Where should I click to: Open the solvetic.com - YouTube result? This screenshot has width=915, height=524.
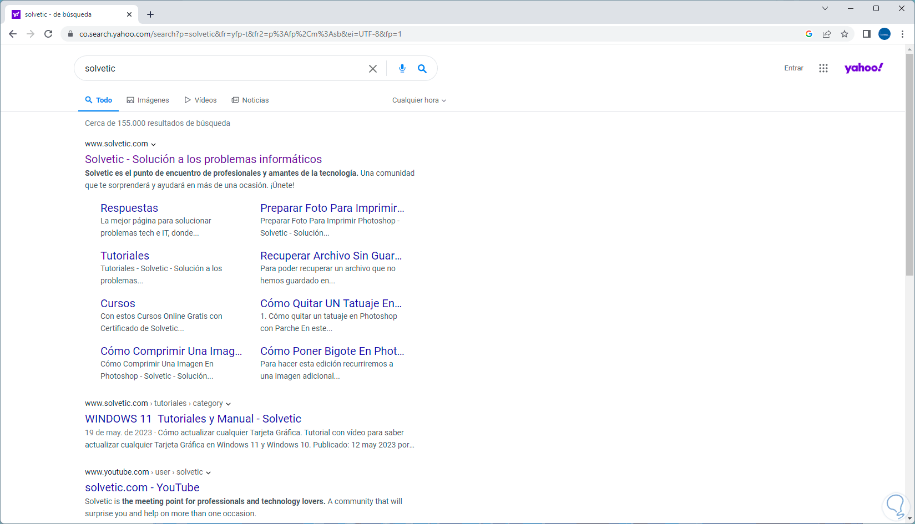click(142, 487)
